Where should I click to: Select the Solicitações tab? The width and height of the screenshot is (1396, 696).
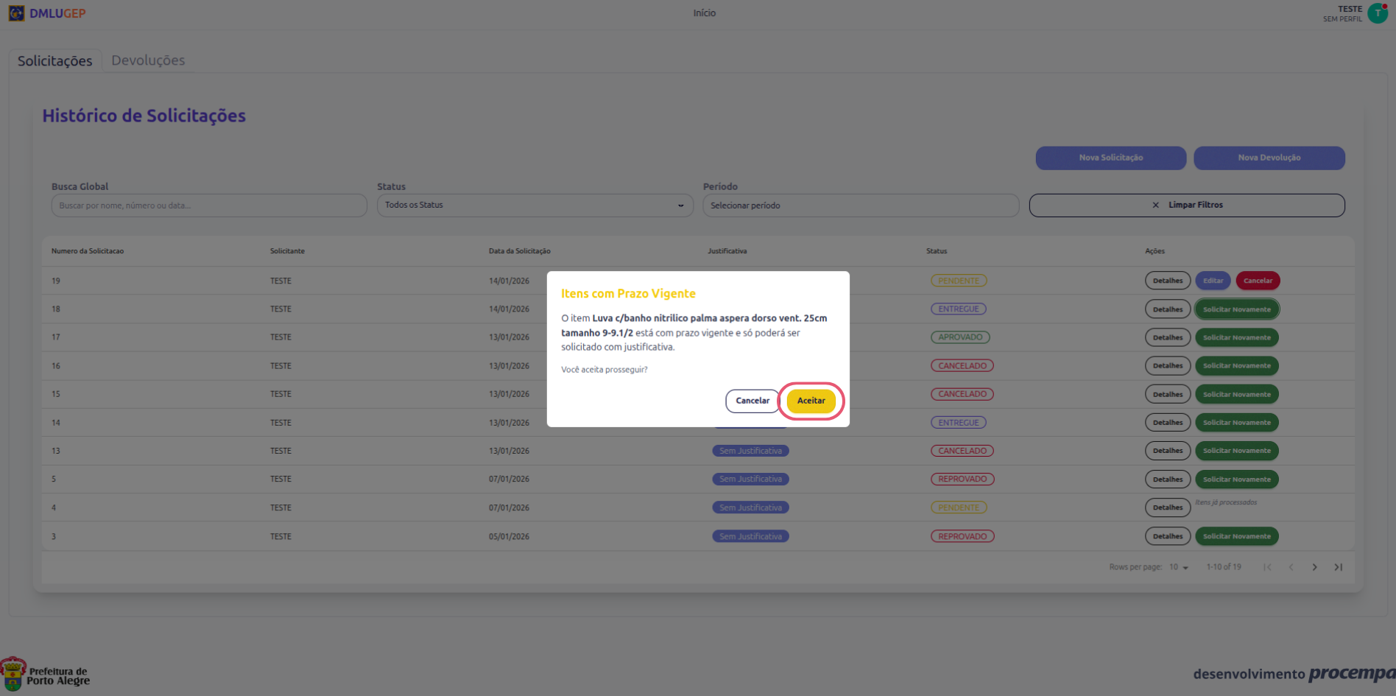[x=55, y=60]
